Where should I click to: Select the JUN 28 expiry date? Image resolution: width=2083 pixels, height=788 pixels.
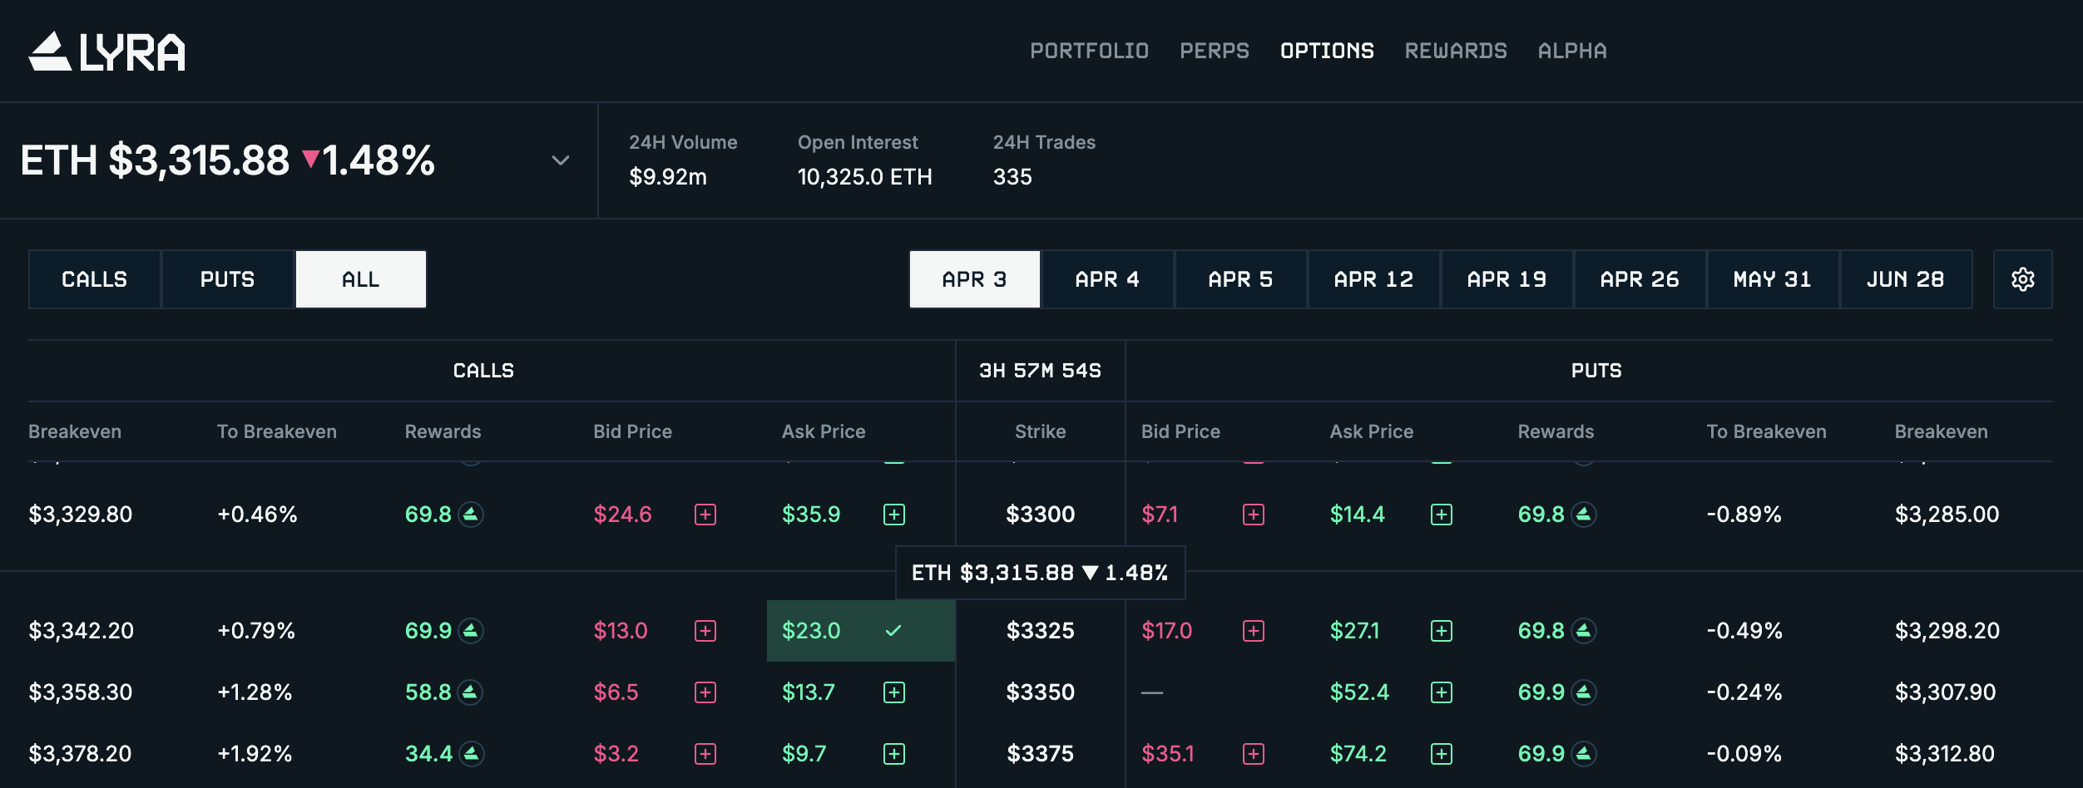pos(1904,279)
